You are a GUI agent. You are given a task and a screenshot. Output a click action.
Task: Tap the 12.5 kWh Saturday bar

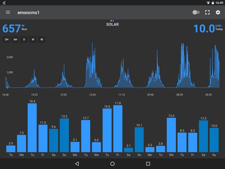pos(203,136)
